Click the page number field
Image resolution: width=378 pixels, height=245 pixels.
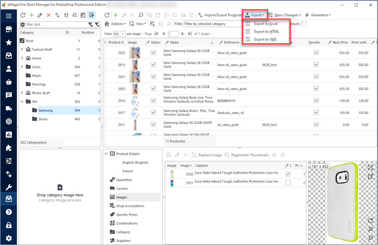point(173,34)
